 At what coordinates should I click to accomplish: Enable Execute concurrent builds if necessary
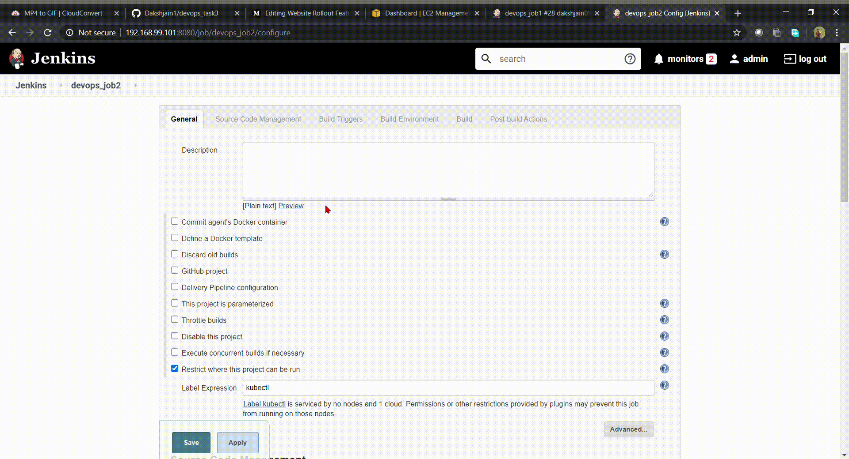click(x=175, y=352)
